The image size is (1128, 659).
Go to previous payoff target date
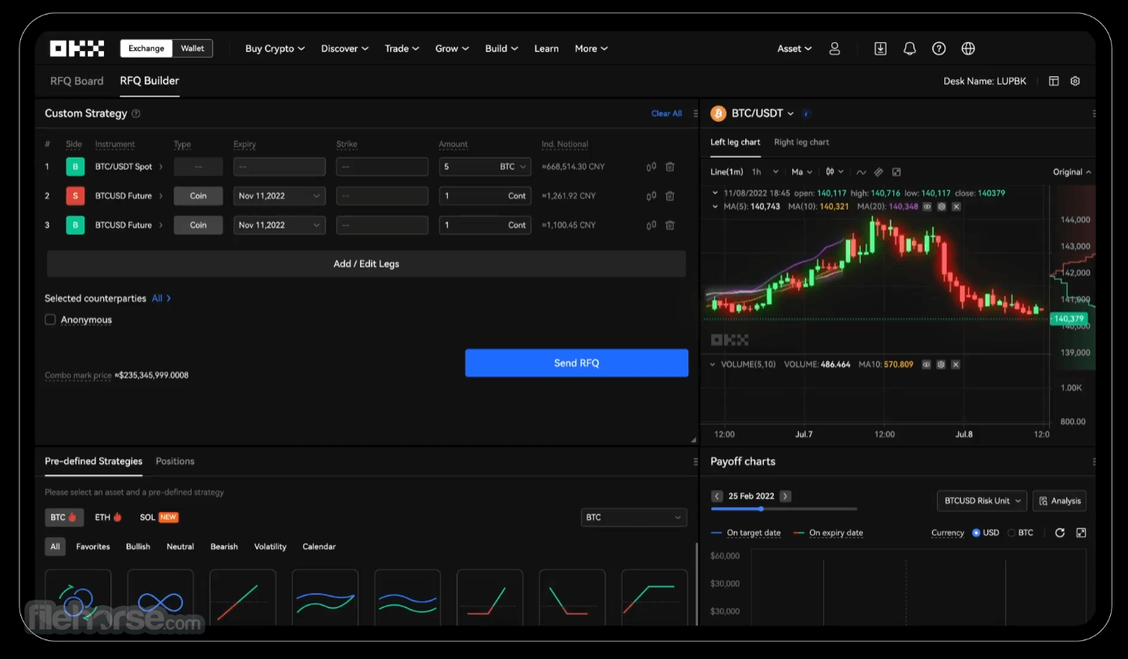(717, 496)
